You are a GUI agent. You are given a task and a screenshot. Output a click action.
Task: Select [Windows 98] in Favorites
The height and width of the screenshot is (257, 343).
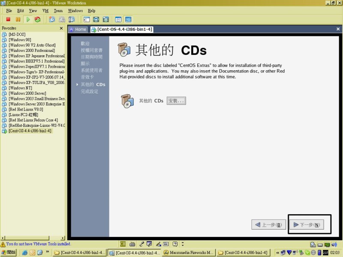20,40
